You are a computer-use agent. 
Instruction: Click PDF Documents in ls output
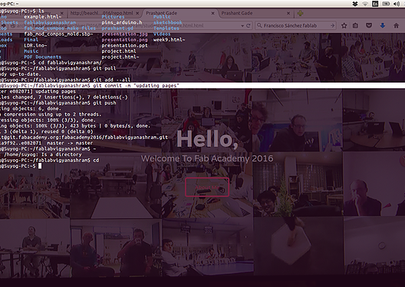(x=43, y=57)
